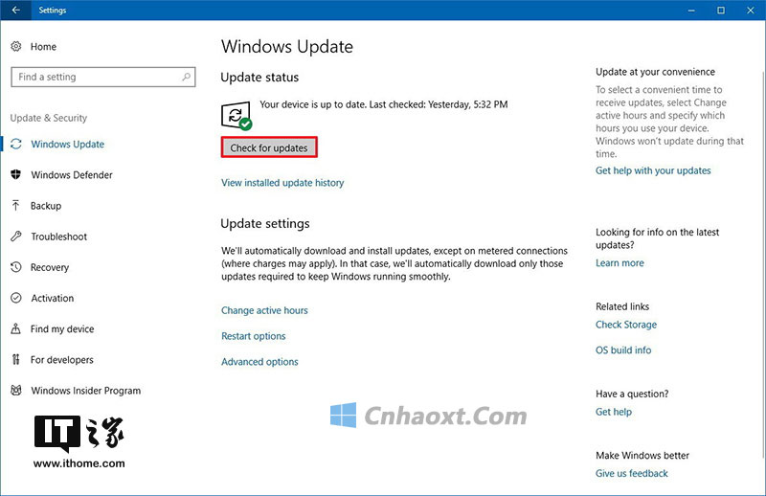
Task: Click the Home gear icon
Action: coord(16,46)
